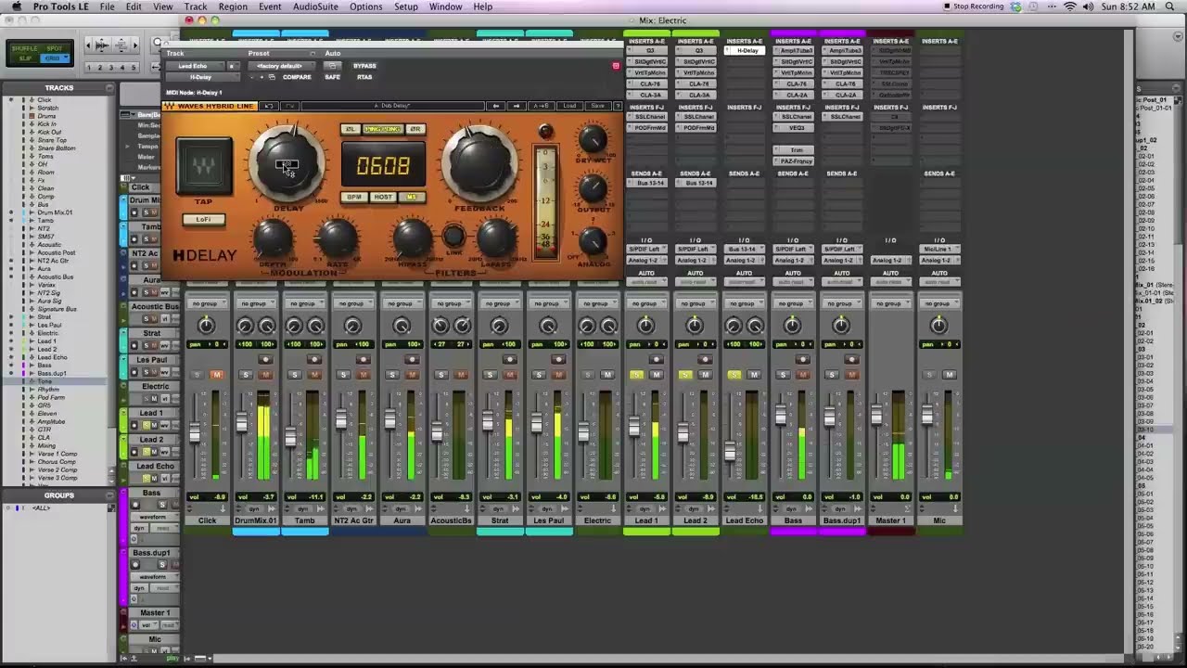
Task: Click the H-Delay redo arrow icon
Action: tap(289, 106)
